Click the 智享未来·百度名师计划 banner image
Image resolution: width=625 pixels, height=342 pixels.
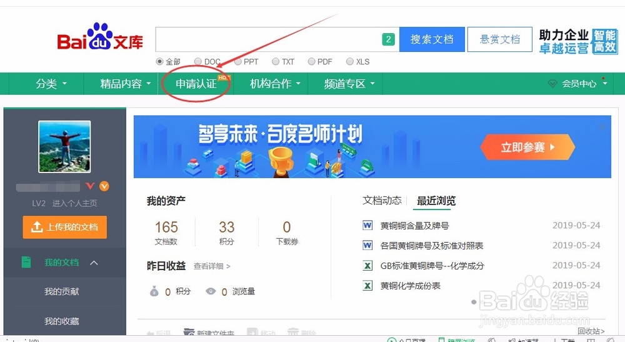[372, 147]
